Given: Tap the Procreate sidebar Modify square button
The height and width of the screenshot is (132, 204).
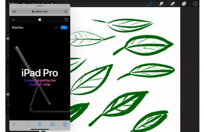Looking at the screenshot, I should pyautogui.click(x=8, y=67).
